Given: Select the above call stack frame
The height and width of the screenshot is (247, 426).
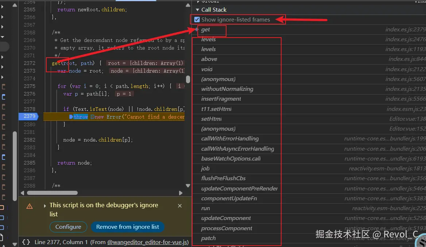Looking at the screenshot, I should point(309,59).
